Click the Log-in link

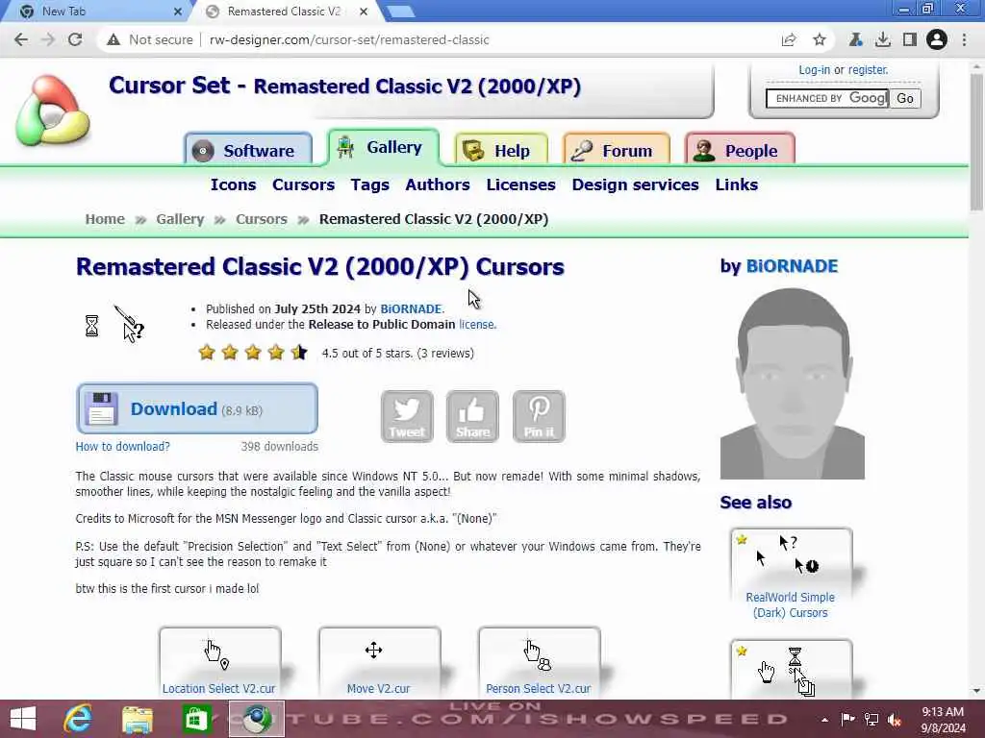tap(814, 70)
